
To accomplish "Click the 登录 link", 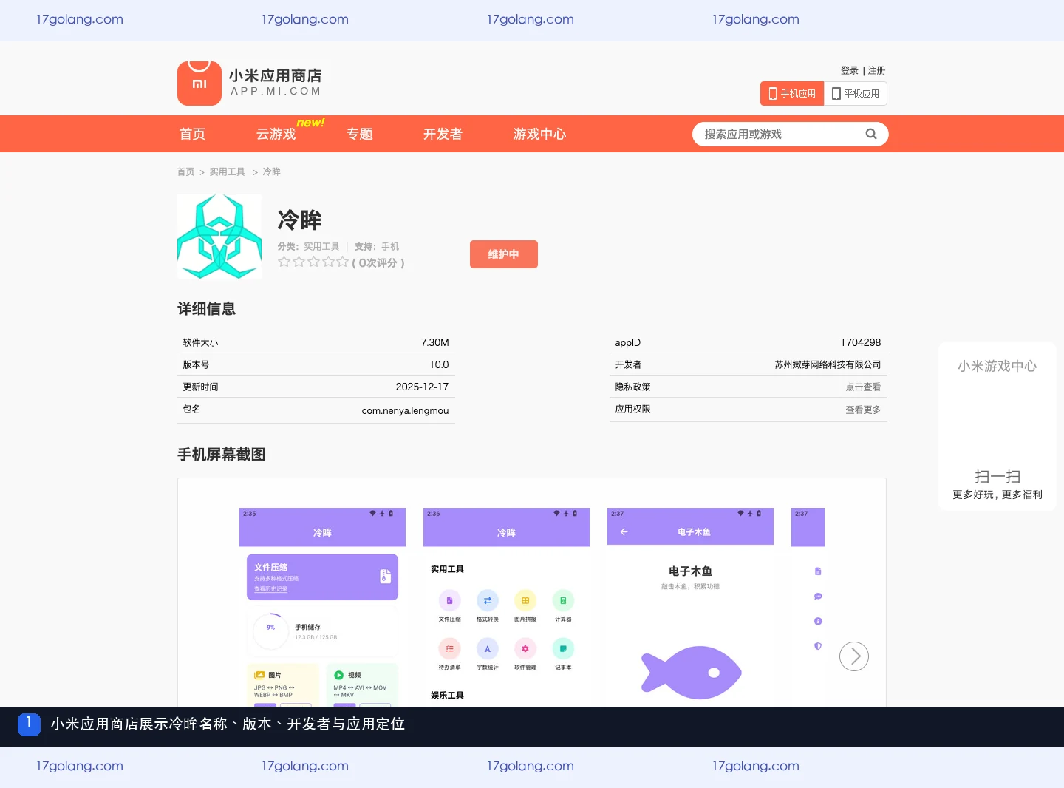I will [x=850, y=70].
